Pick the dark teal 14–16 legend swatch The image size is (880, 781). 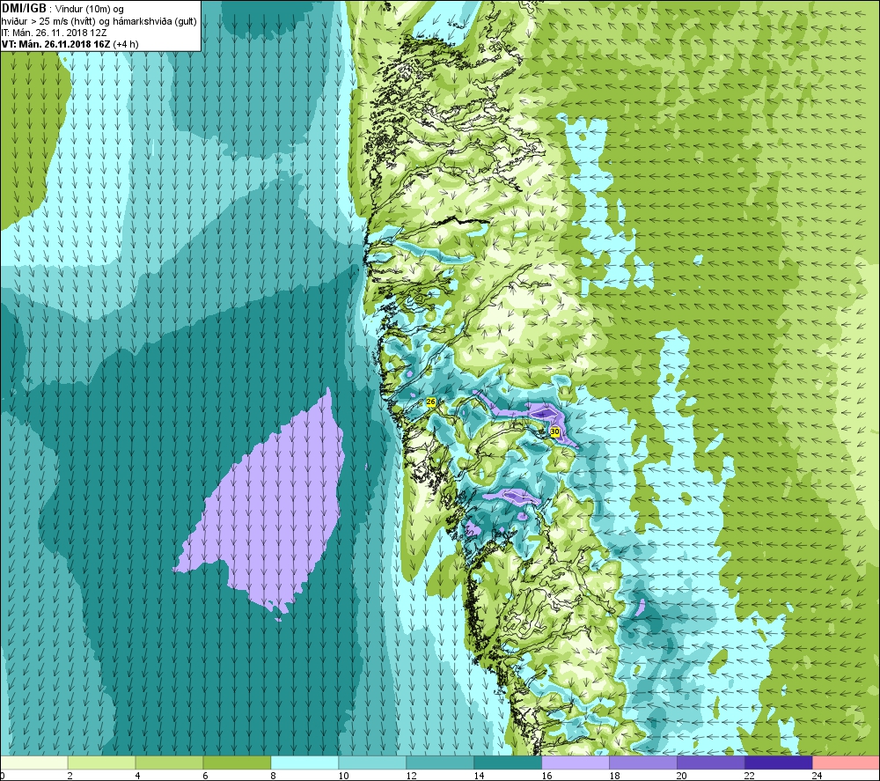508,763
